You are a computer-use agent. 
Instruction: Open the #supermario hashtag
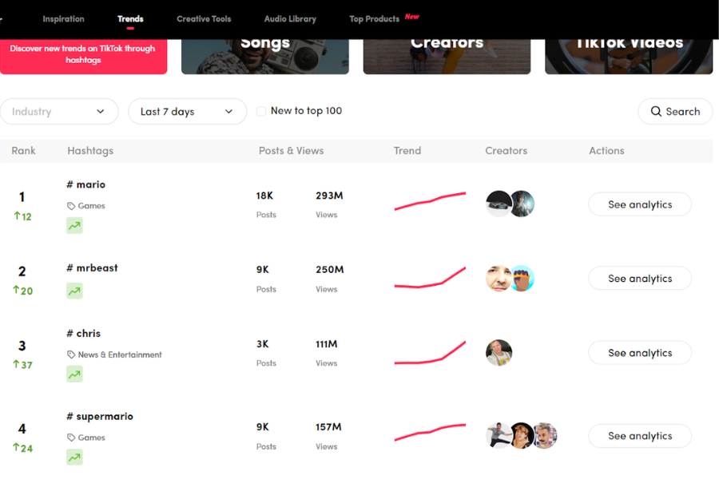(100, 416)
